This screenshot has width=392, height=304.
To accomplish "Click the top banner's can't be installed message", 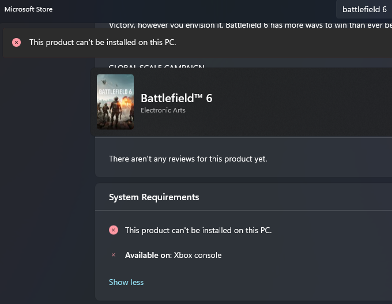I will coord(103,42).
